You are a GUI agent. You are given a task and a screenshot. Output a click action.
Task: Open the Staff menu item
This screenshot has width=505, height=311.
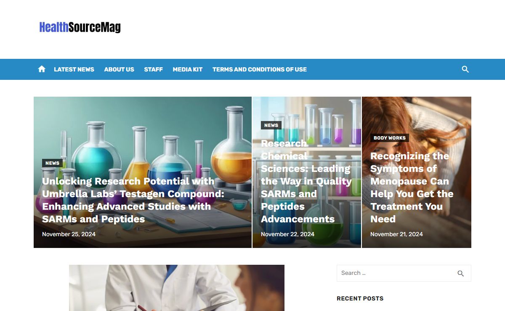(153, 69)
